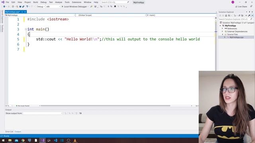
Task: Click the "Hello World!\n" string literal
Action: coord(82,39)
